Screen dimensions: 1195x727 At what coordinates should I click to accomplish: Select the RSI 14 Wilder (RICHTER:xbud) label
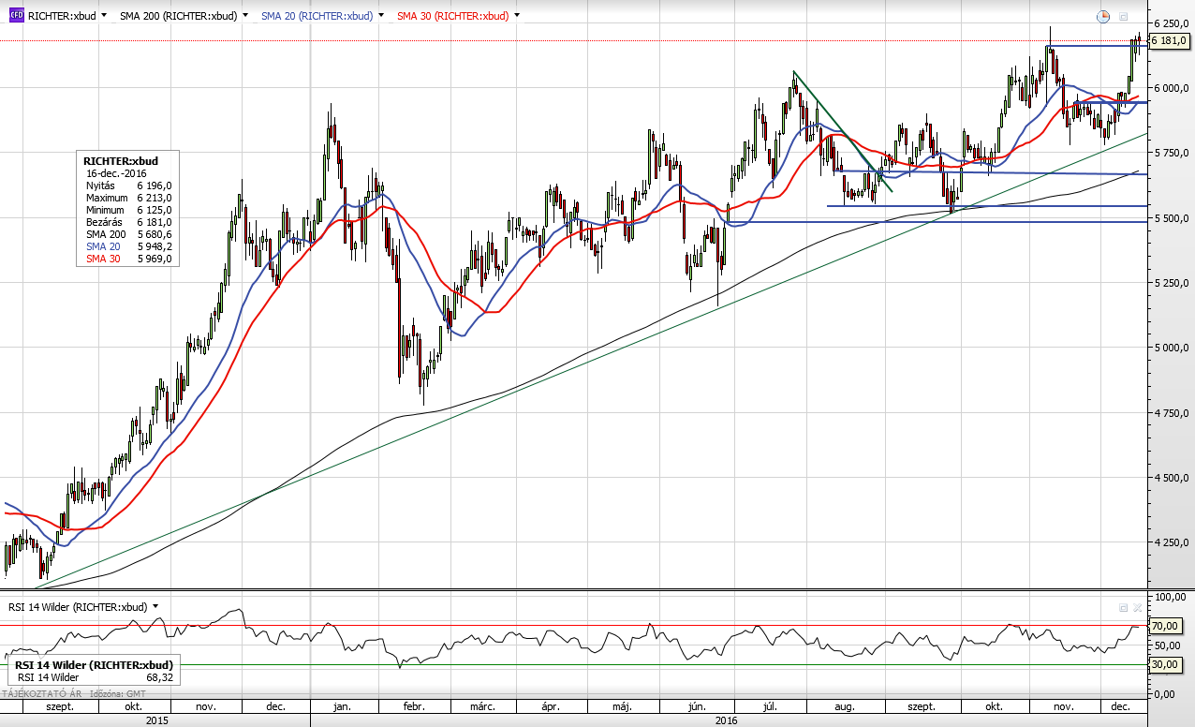(78, 607)
